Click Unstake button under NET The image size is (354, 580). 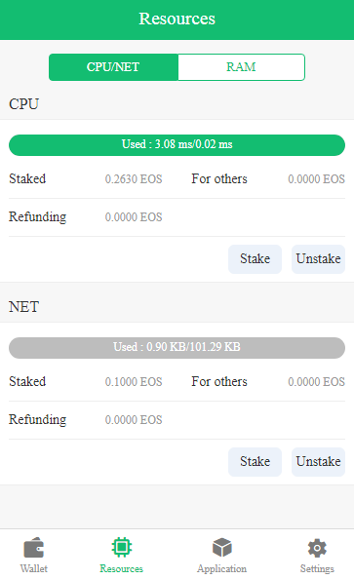tap(318, 462)
